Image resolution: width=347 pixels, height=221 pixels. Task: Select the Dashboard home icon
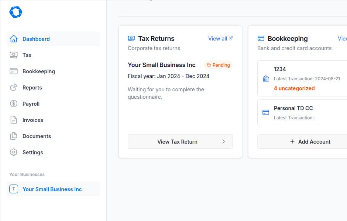coord(14,39)
